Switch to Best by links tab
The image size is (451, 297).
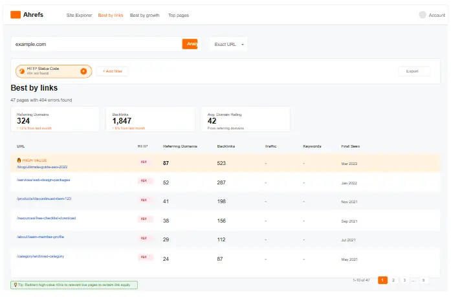(x=111, y=16)
